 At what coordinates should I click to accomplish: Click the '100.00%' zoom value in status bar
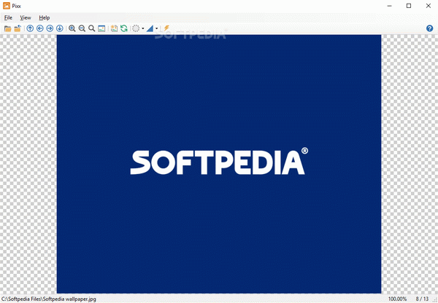(398, 299)
